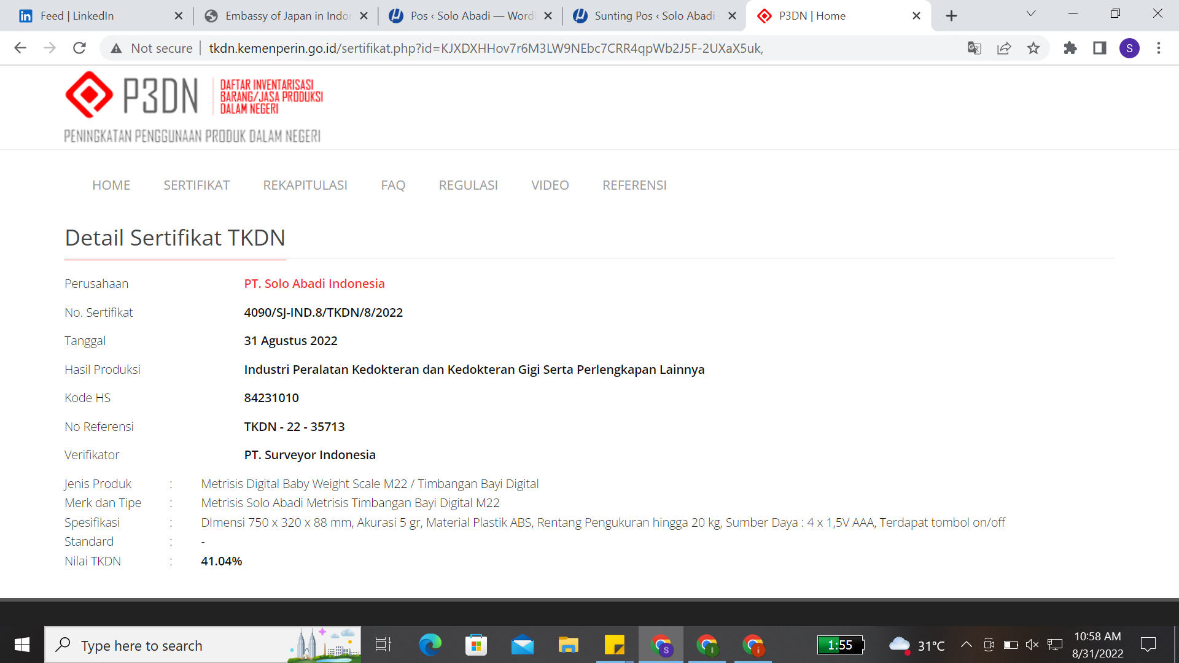
Task: Open the Chrome profile avatar S
Action: [1129, 48]
